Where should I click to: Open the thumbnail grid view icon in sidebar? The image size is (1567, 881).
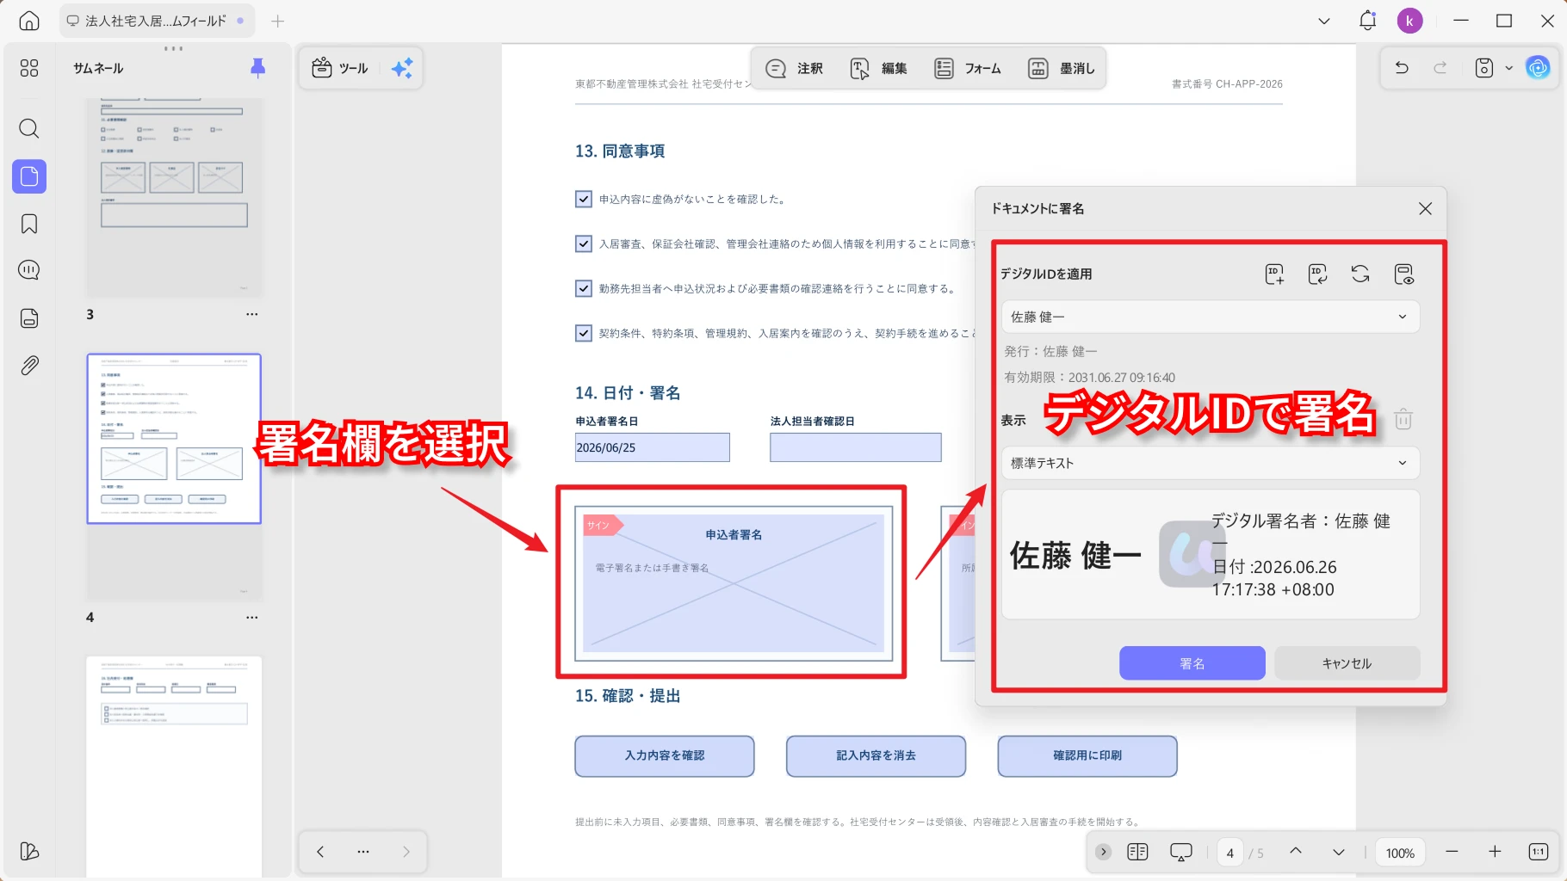[x=29, y=68]
